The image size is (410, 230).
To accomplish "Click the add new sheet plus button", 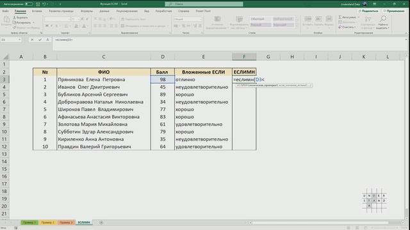I will point(101,222).
